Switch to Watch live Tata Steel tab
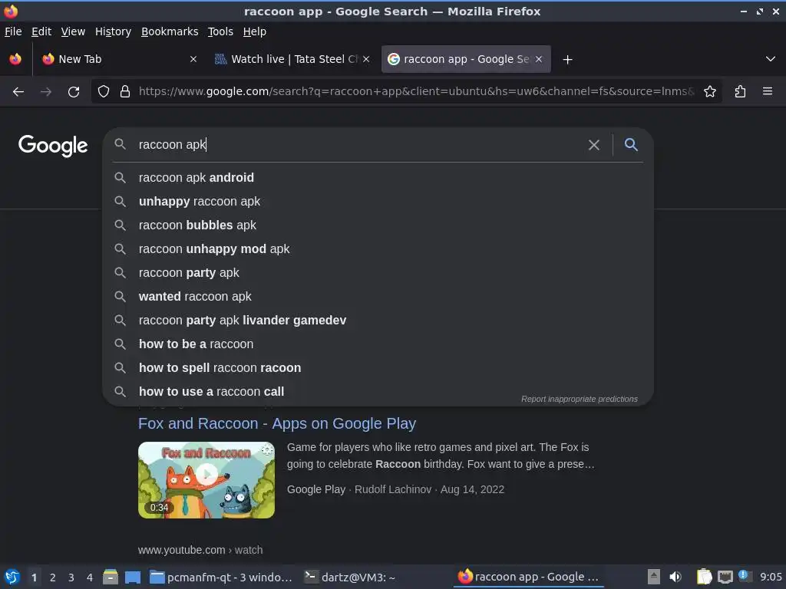The image size is (786, 589). click(292, 59)
